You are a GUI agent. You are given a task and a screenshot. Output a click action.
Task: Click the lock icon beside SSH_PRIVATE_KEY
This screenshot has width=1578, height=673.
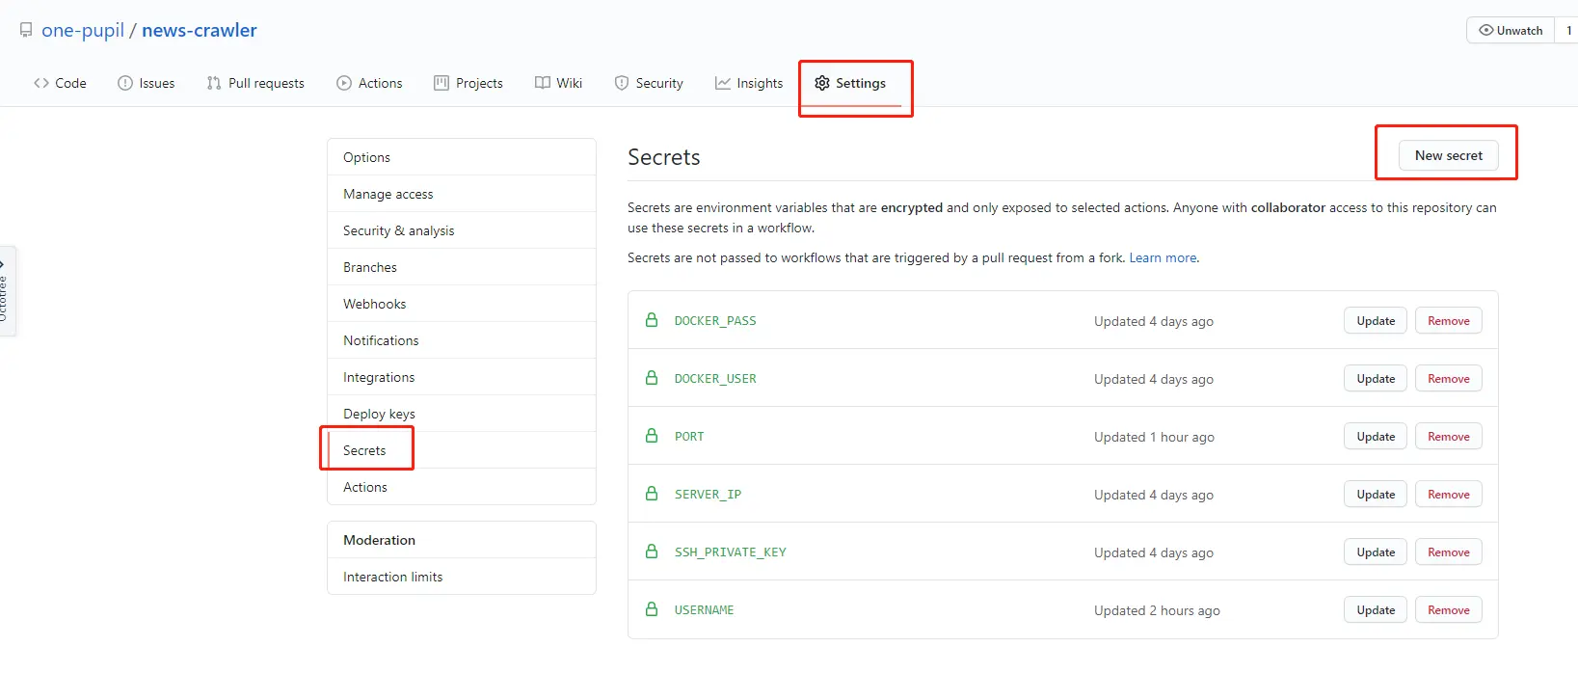(652, 552)
